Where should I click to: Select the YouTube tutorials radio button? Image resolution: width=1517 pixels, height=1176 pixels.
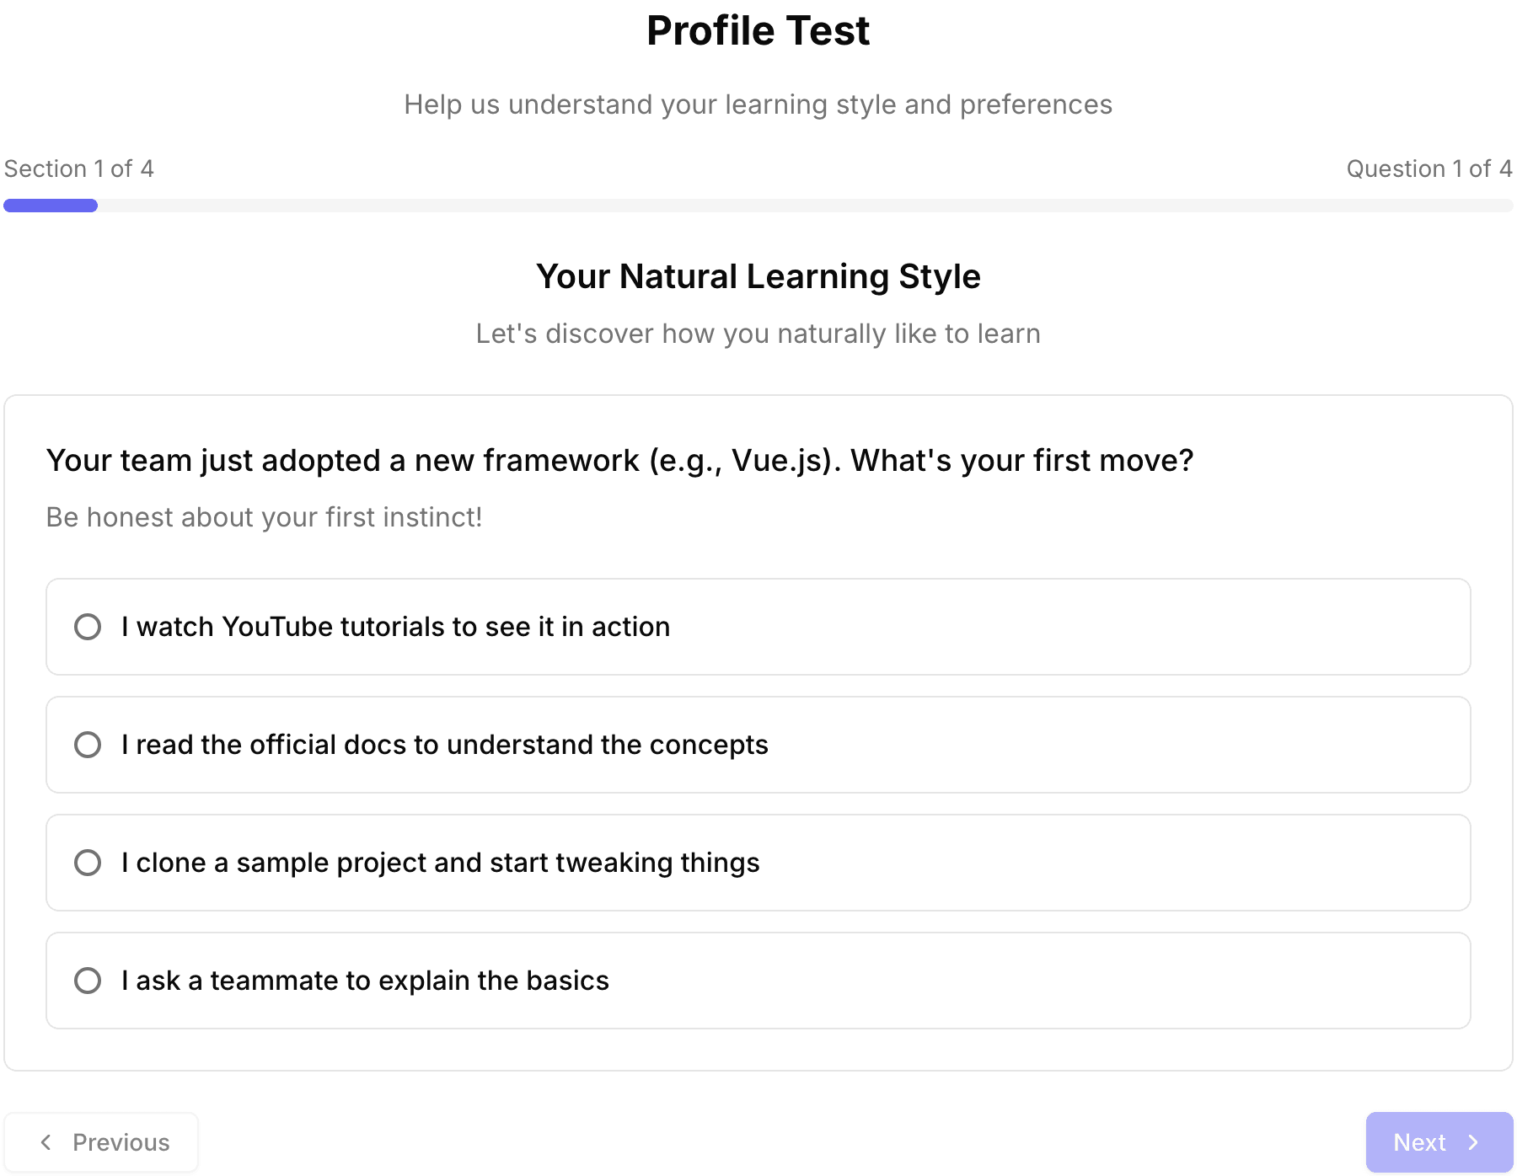coord(88,627)
